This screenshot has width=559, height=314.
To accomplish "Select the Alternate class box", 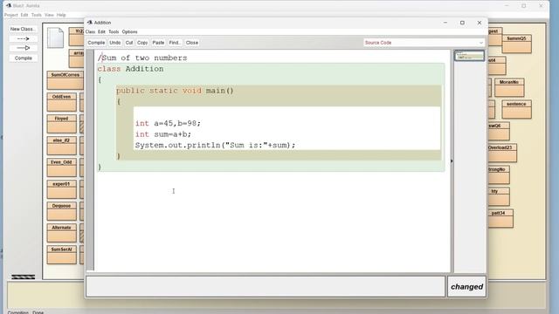I will pyautogui.click(x=62, y=233).
